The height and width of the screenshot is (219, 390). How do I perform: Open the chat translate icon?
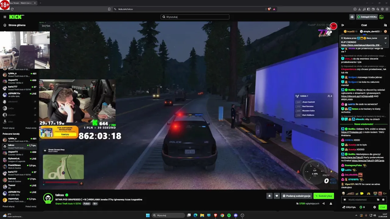tap(378, 200)
